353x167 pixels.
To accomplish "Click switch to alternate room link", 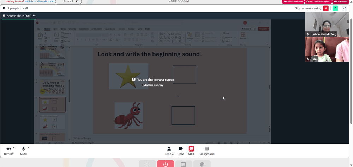I will pyautogui.click(x=40, y=1).
